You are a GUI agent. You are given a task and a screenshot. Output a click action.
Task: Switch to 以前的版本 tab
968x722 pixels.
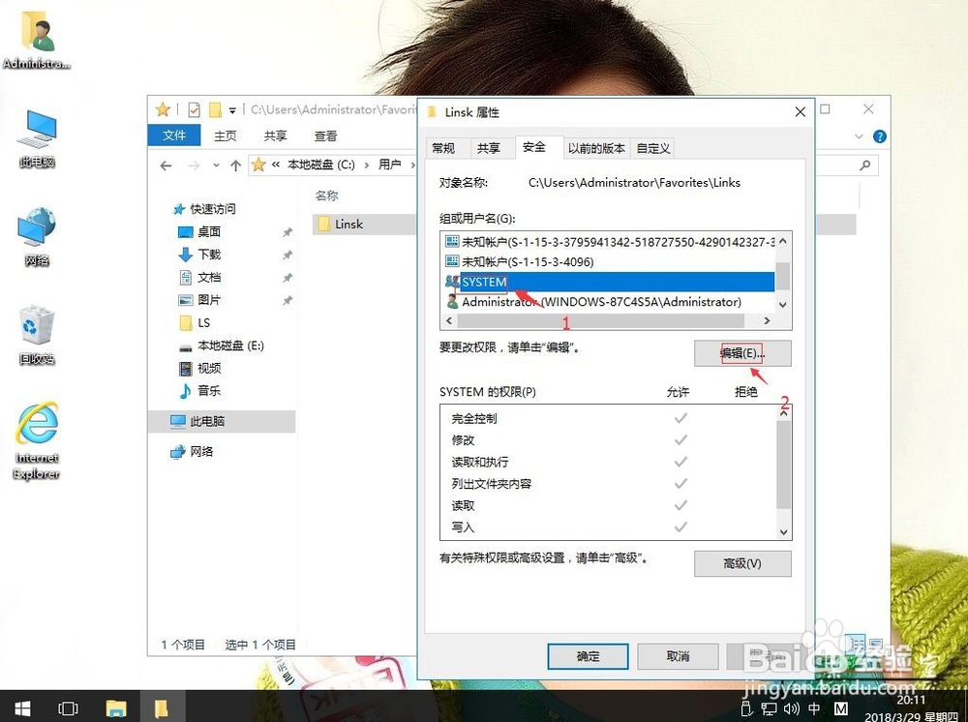596,148
